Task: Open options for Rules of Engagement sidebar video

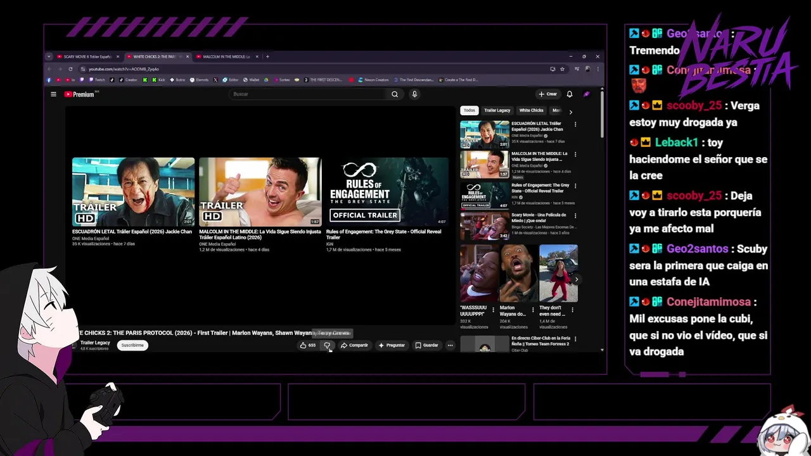Action: [x=575, y=186]
